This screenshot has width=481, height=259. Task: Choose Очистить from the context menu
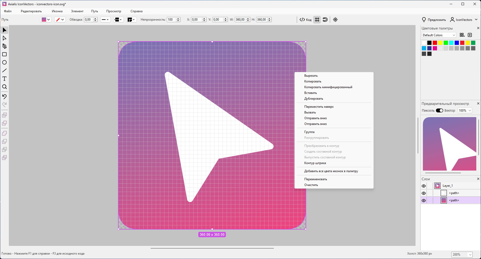(x=334, y=185)
